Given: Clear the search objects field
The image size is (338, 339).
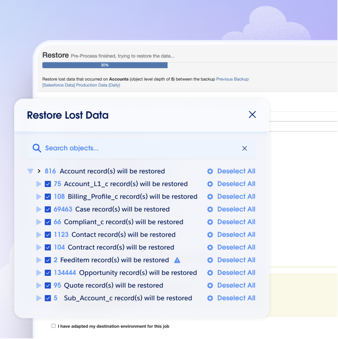Looking at the screenshot, I should (x=244, y=148).
